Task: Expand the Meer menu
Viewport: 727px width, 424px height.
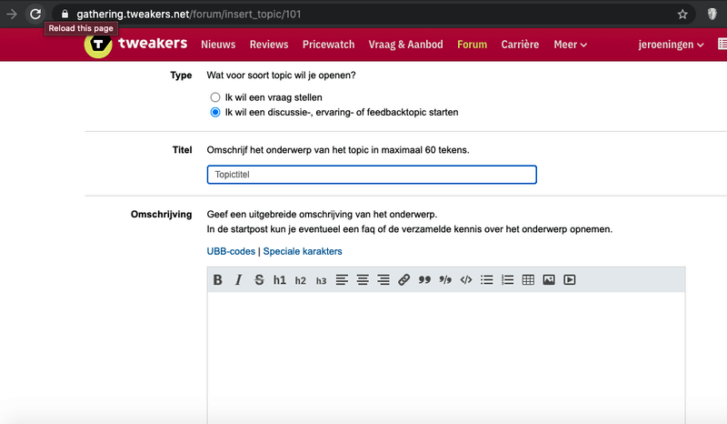Action: (x=571, y=45)
